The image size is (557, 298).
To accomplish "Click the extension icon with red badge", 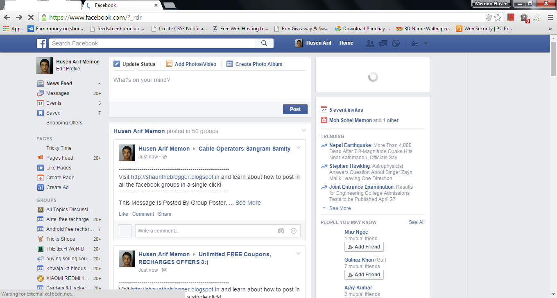I will (x=524, y=18).
